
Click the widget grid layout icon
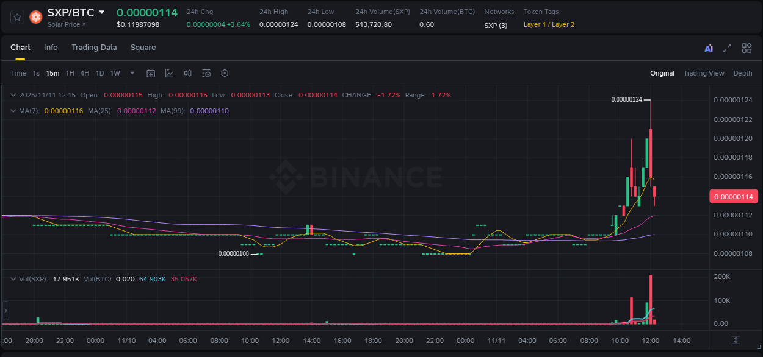click(747, 48)
